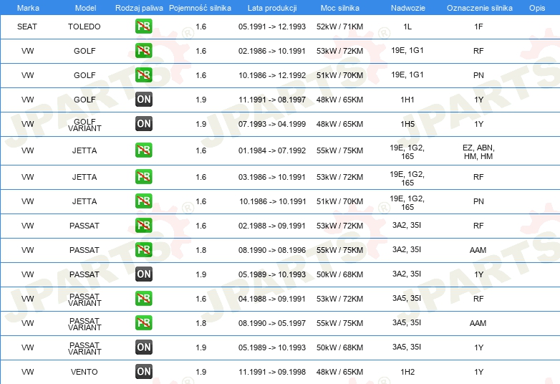Click petrol icon in PASSAT VARIANT 1.8 AAM row
The width and height of the screenshot is (560, 384).
click(143, 323)
